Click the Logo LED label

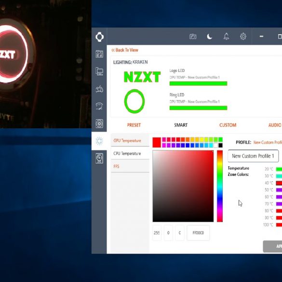click(177, 70)
